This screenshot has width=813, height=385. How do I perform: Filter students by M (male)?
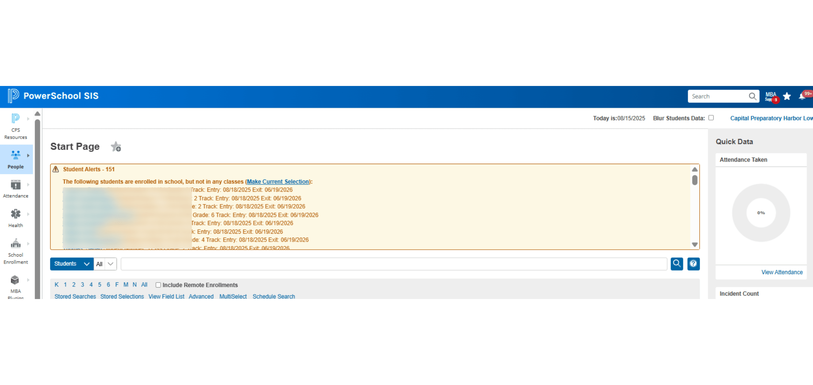126,285
